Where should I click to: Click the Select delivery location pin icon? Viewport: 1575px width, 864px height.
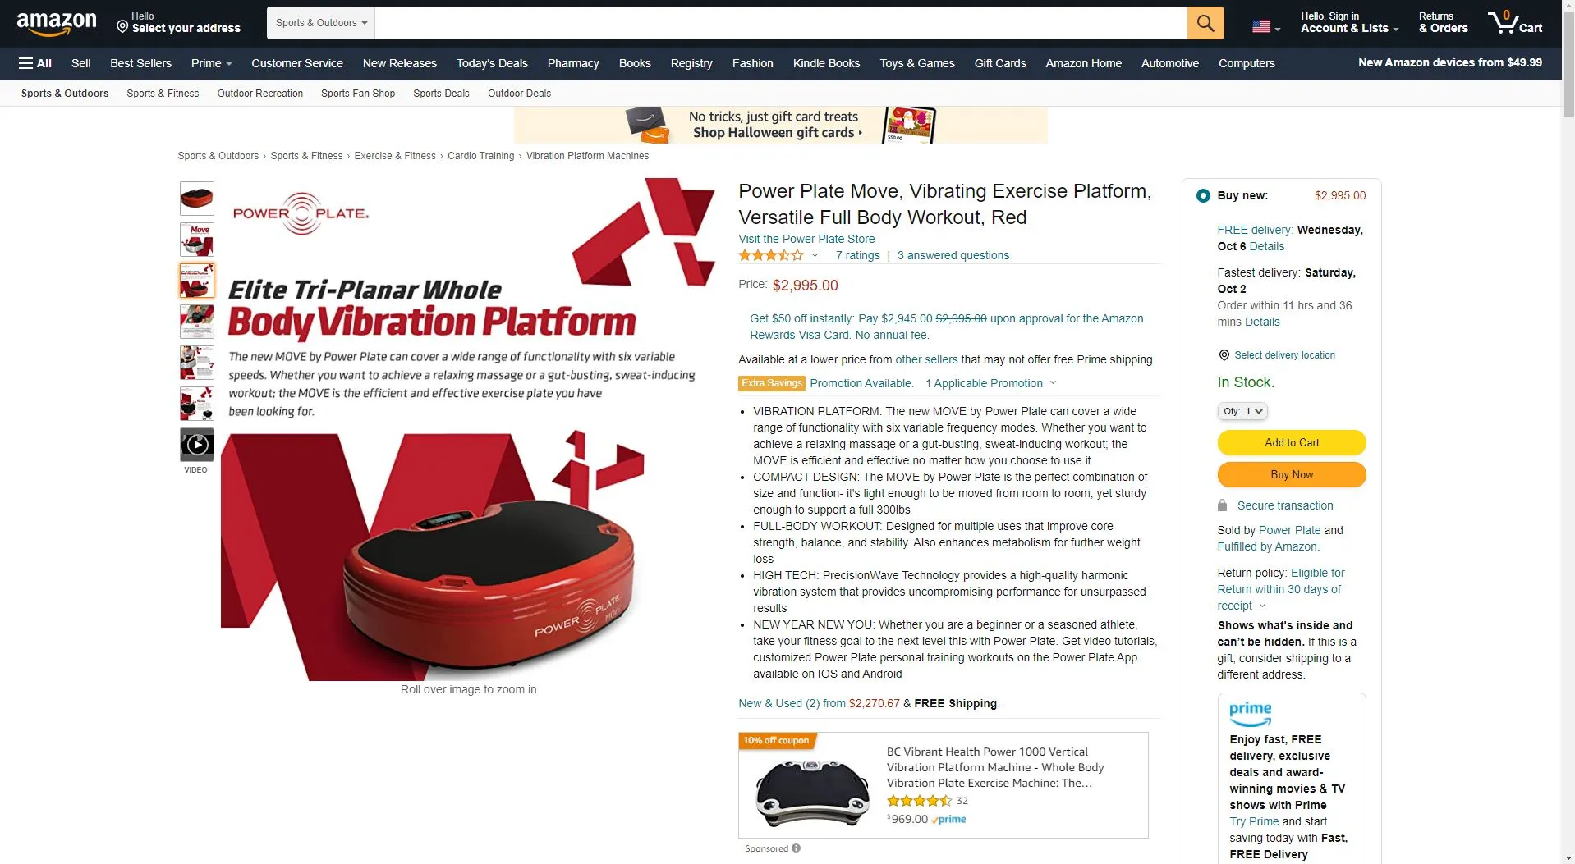[1224, 355]
